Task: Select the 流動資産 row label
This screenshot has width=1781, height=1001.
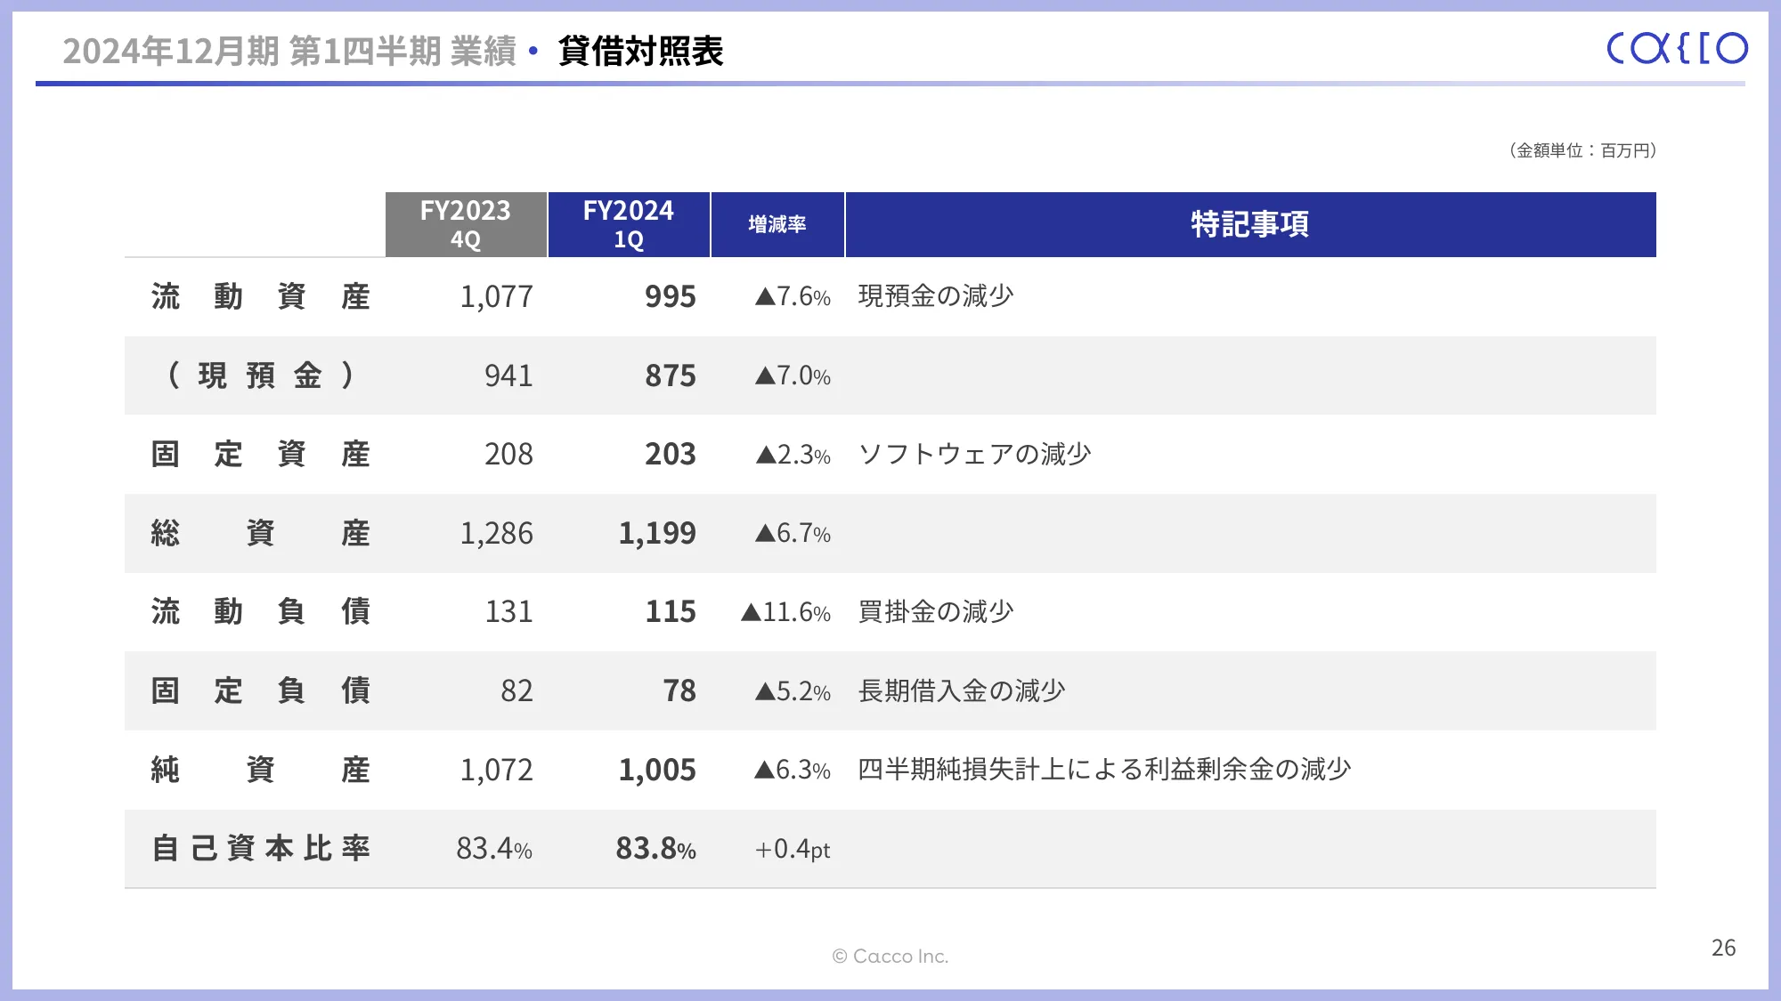Action: pyautogui.click(x=260, y=296)
